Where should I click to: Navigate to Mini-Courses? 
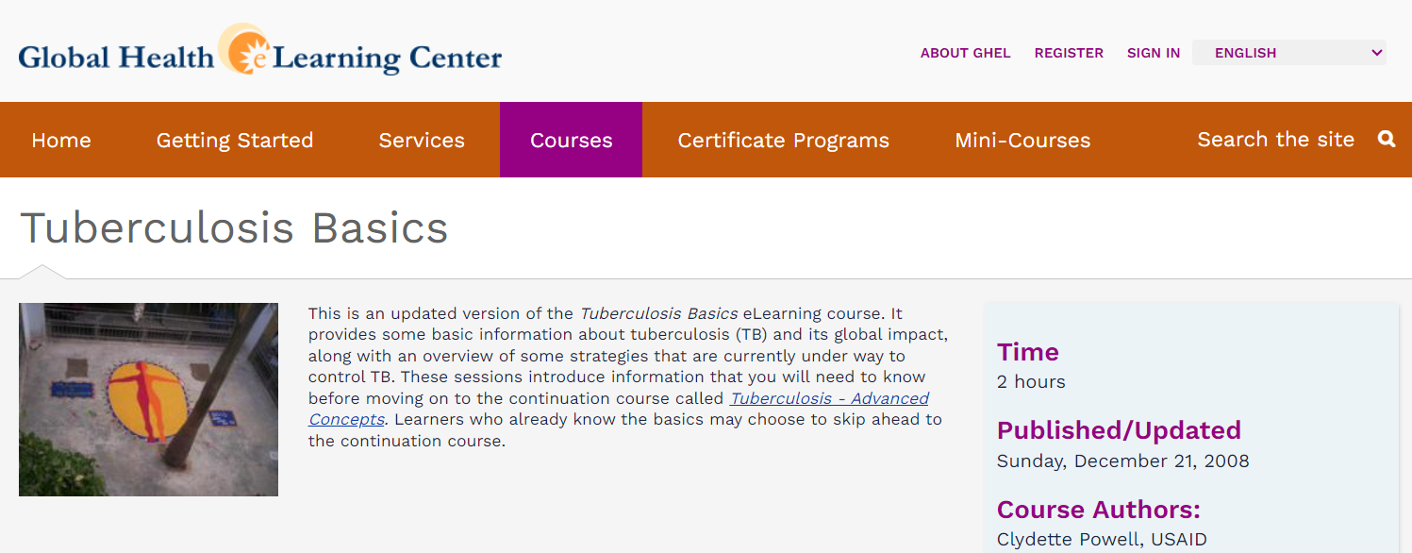[1022, 141]
